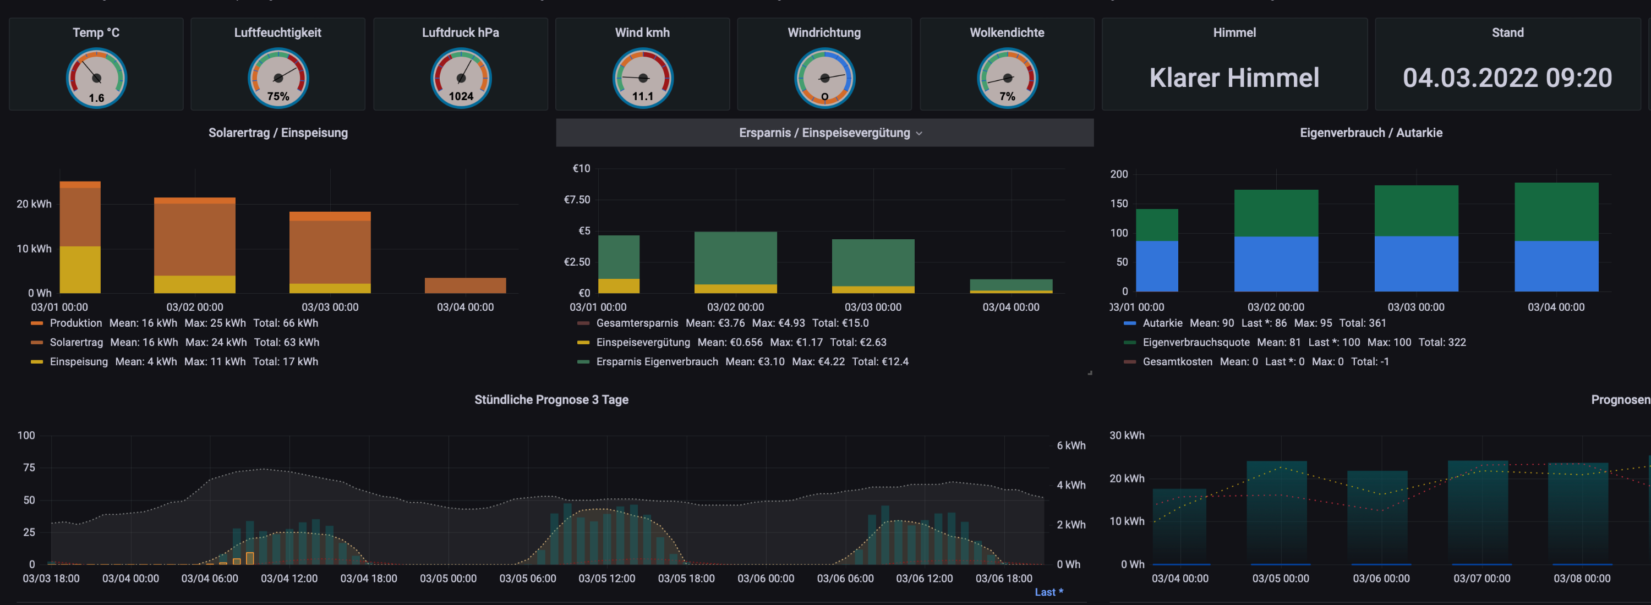Click the Luftdruck hPa gauge showing 1024
Viewport: 1651px width, 605px height.
pyautogui.click(x=461, y=78)
